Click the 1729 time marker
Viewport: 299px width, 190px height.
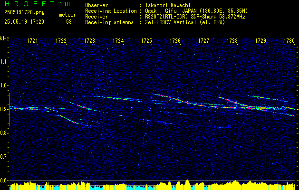[x=260, y=41]
